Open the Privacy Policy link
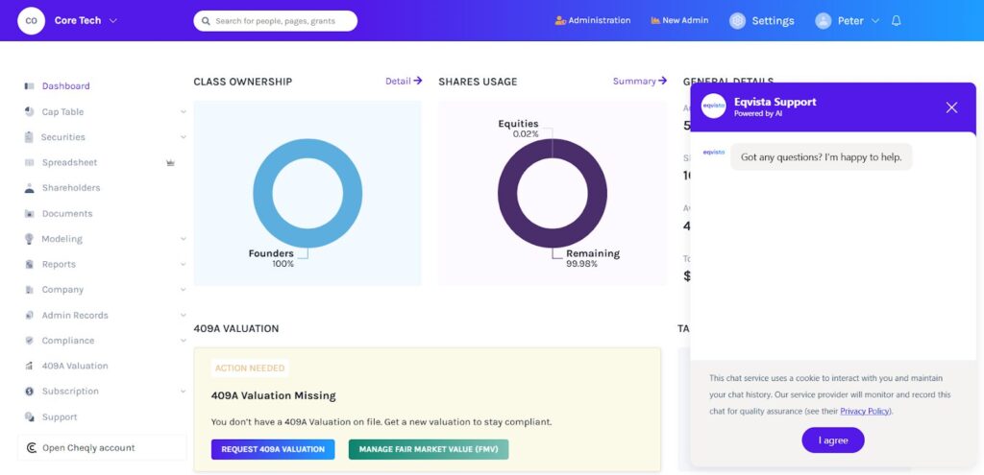This screenshot has width=984, height=475. click(x=865, y=412)
